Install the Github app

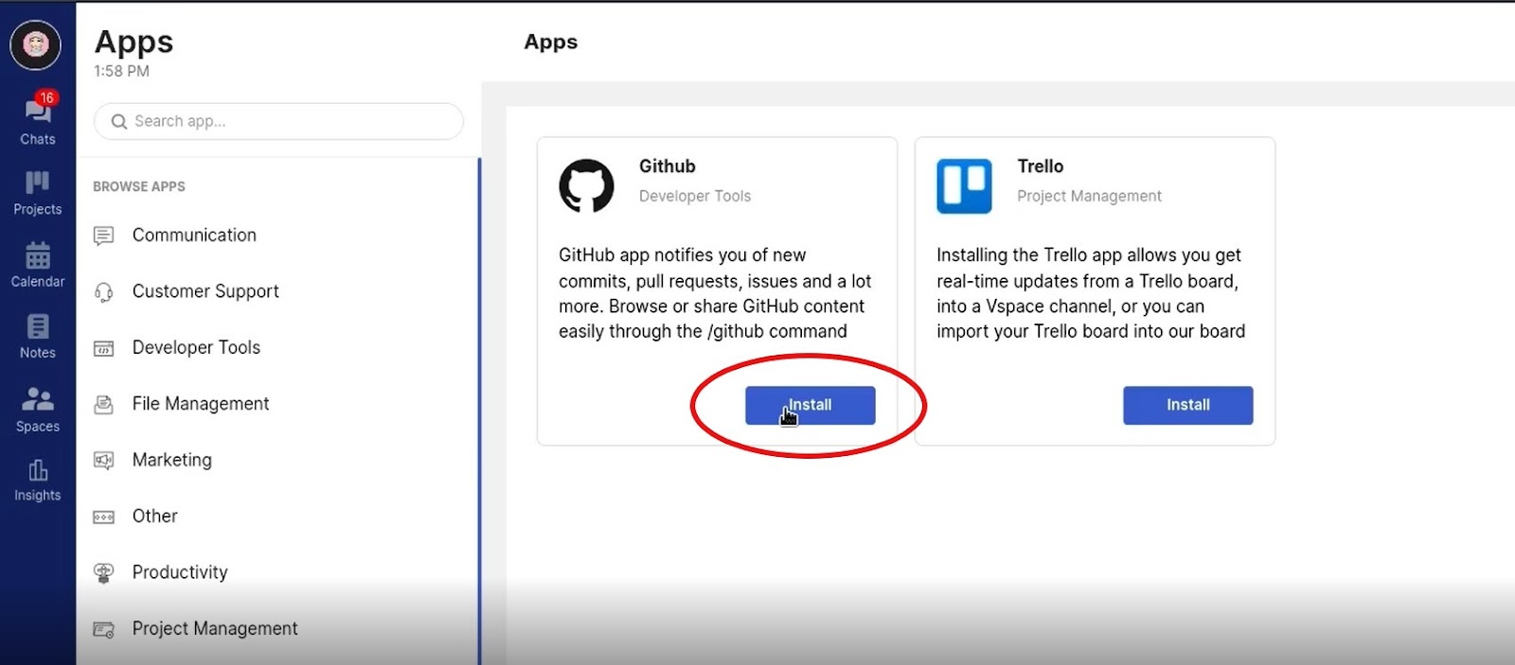point(810,405)
